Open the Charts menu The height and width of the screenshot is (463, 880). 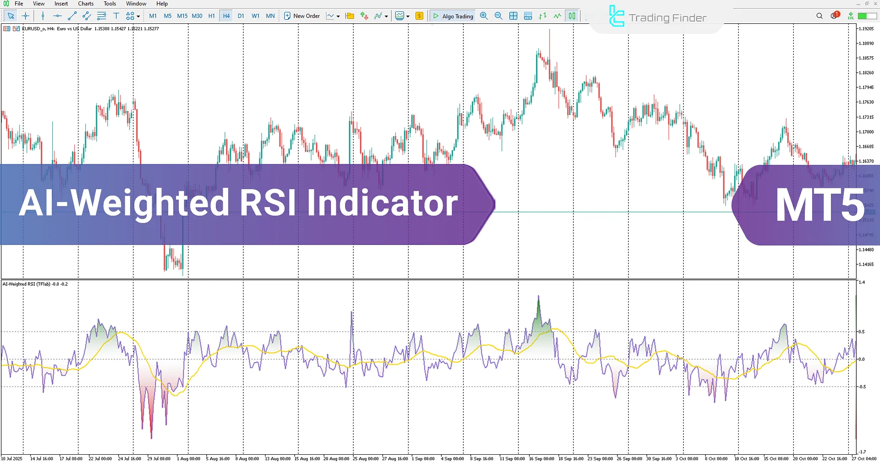click(85, 3)
